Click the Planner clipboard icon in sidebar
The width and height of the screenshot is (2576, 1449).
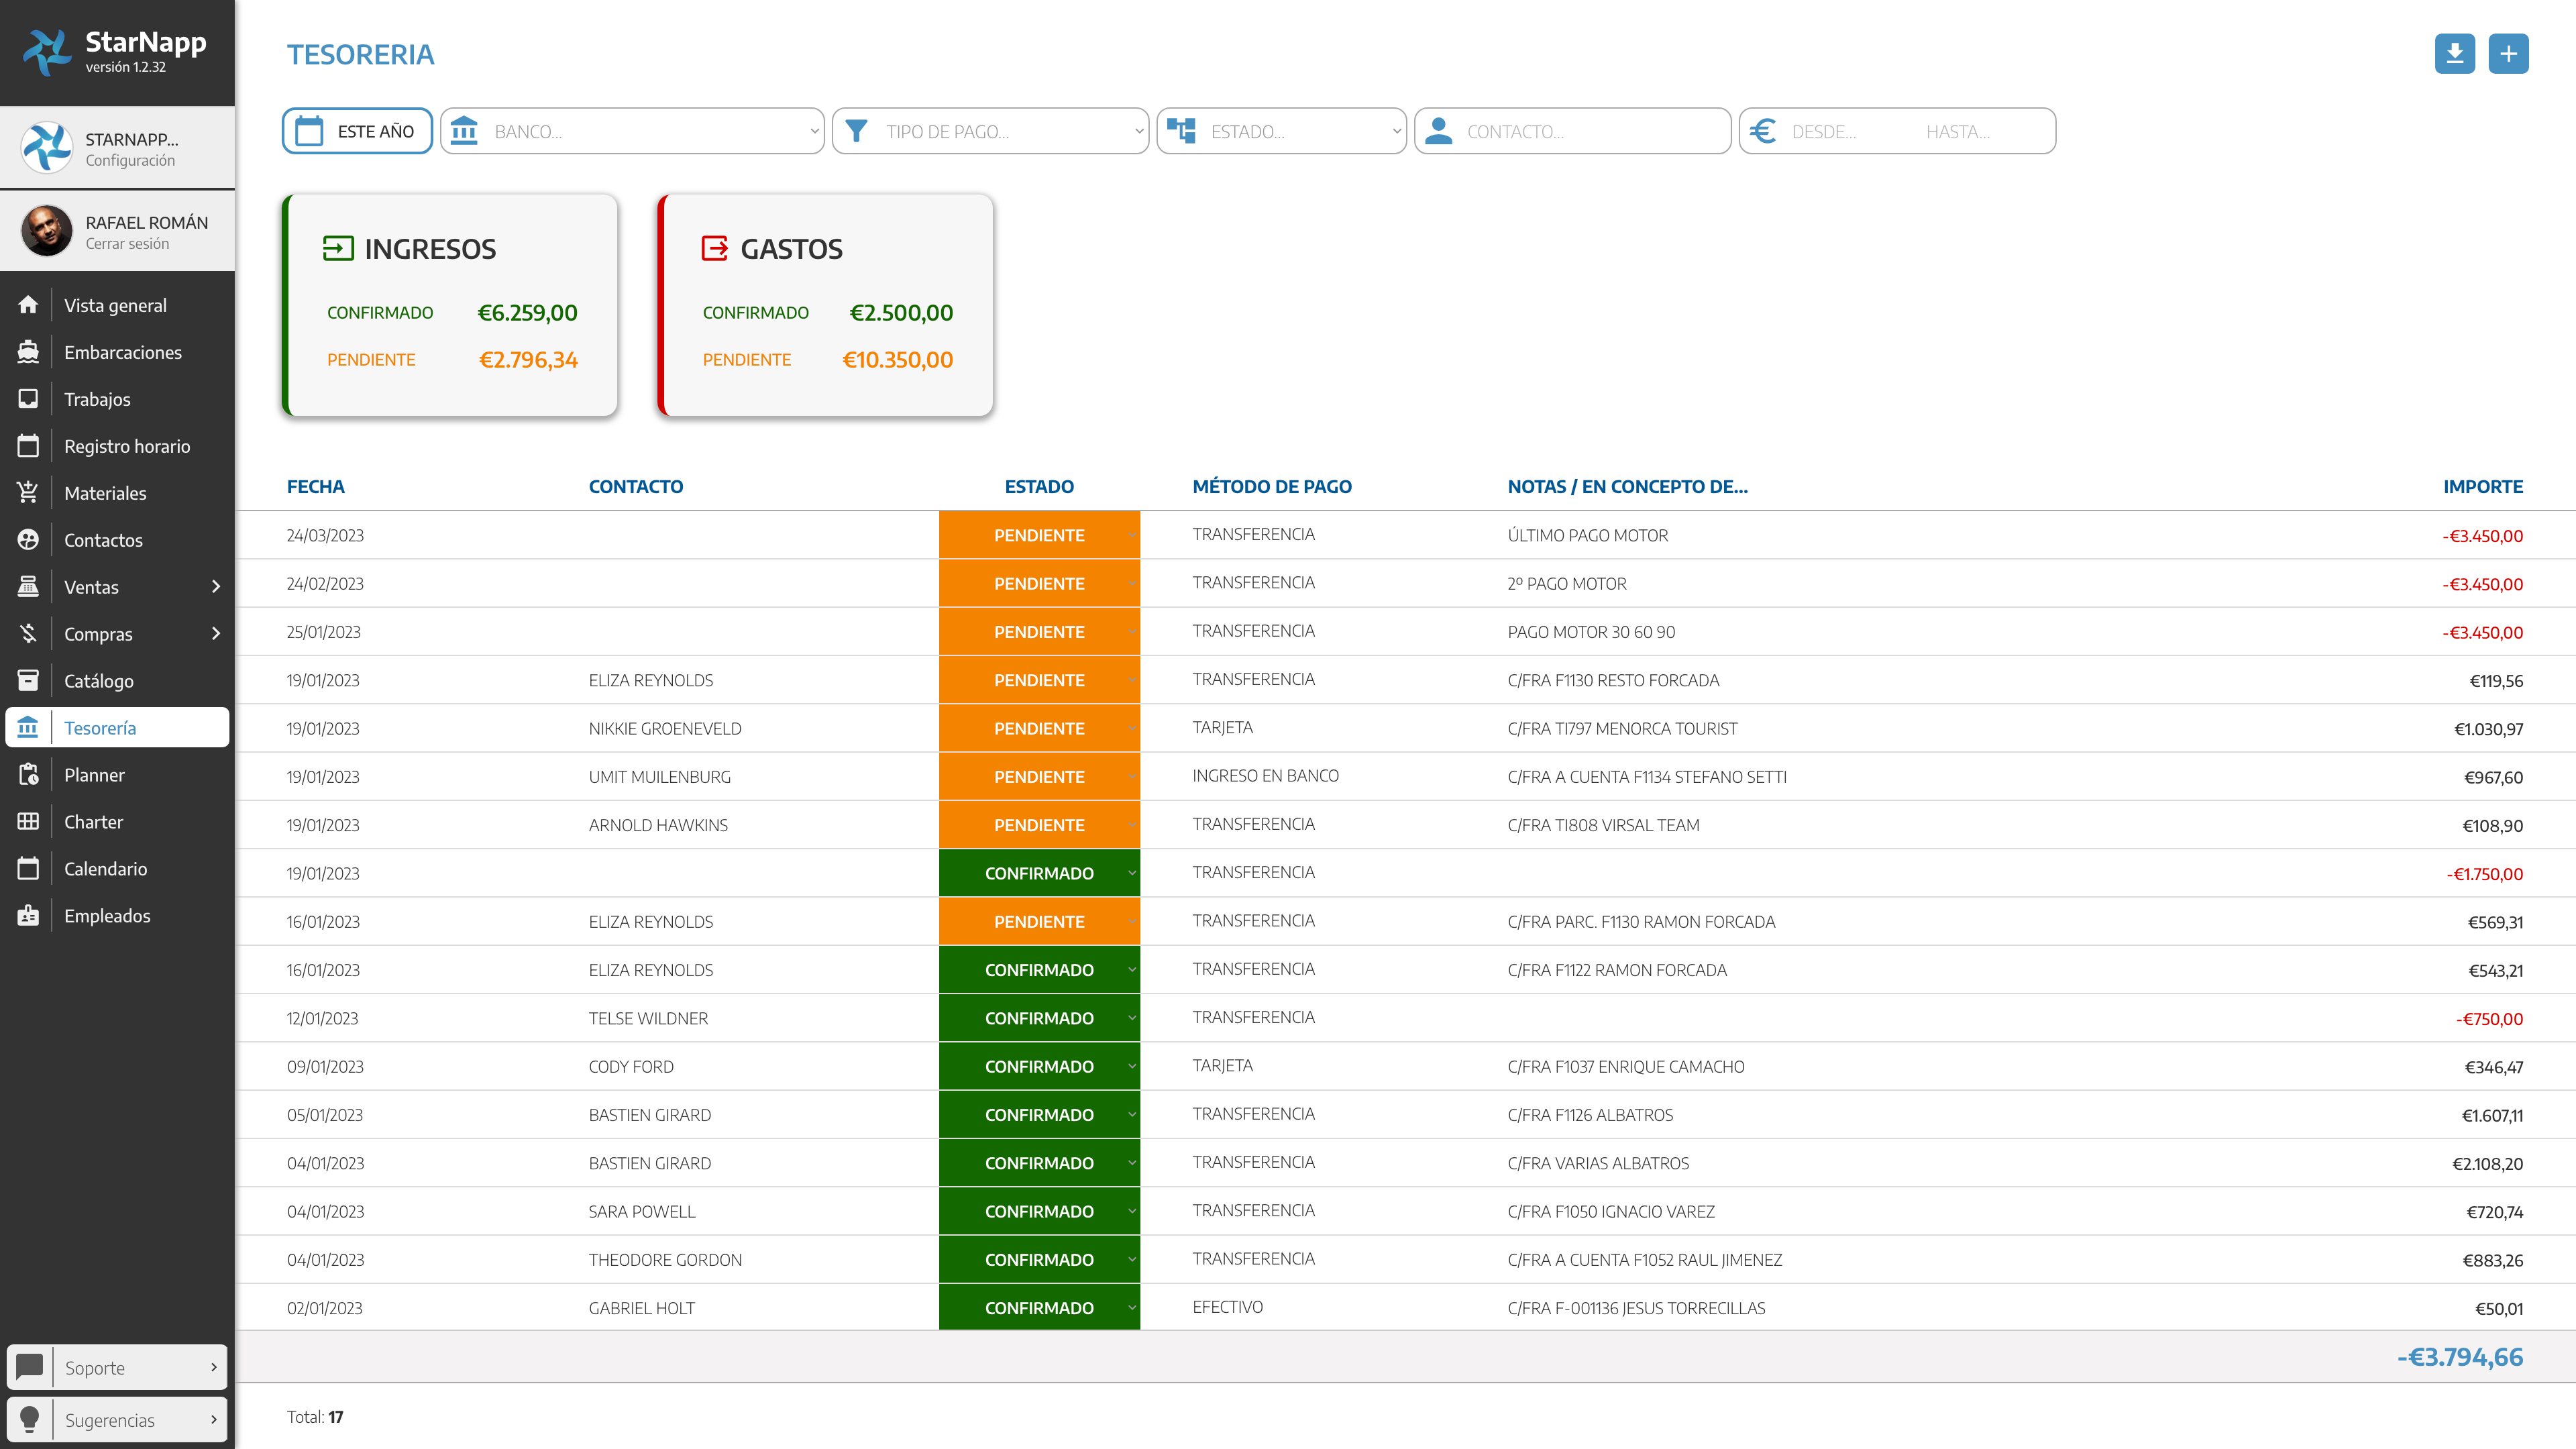point(28,775)
